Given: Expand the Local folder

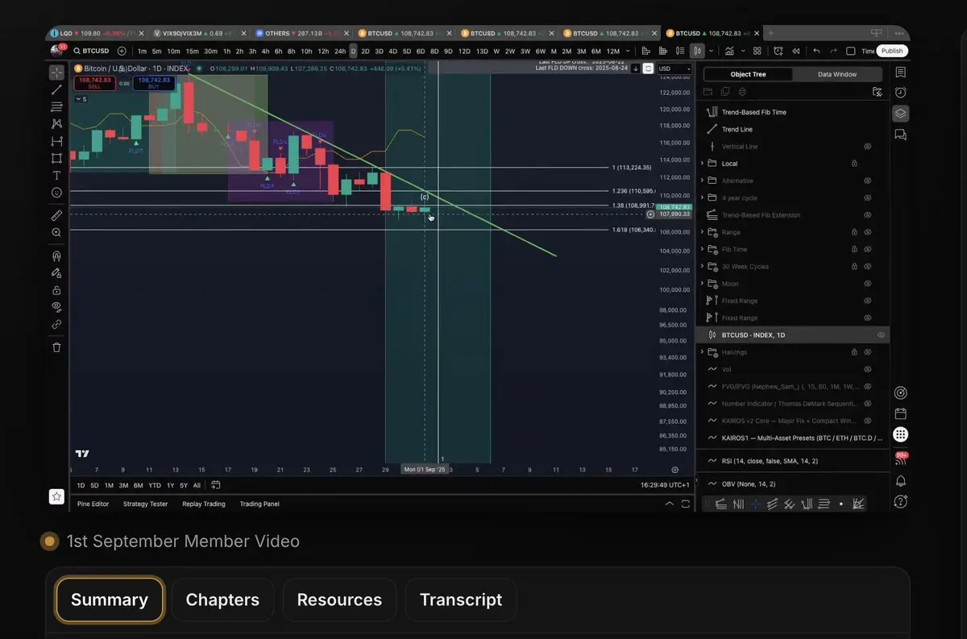Looking at the screenshot, I should point(702,164).
